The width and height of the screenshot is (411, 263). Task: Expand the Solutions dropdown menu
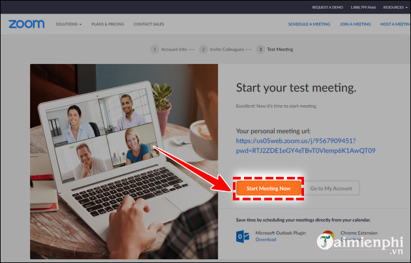tap(68, 24)
